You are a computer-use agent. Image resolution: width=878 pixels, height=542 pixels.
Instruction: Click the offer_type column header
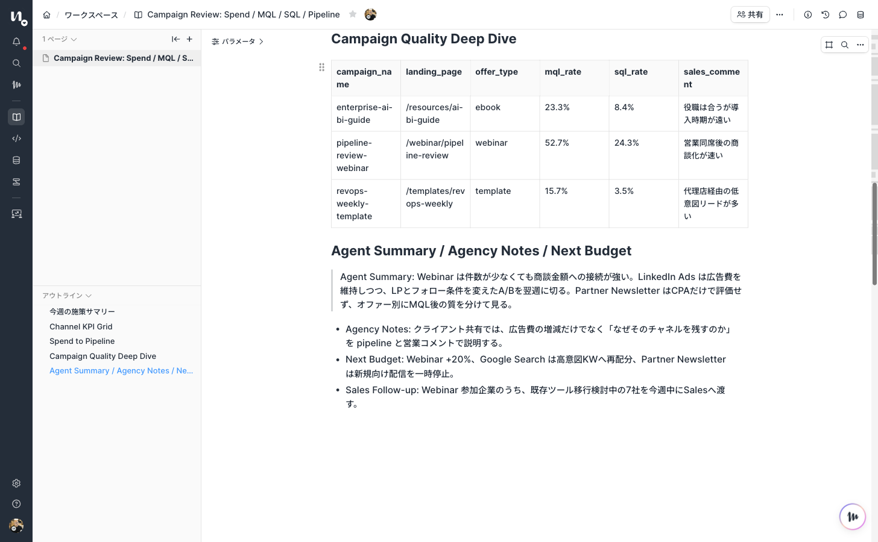pos(505,78)
